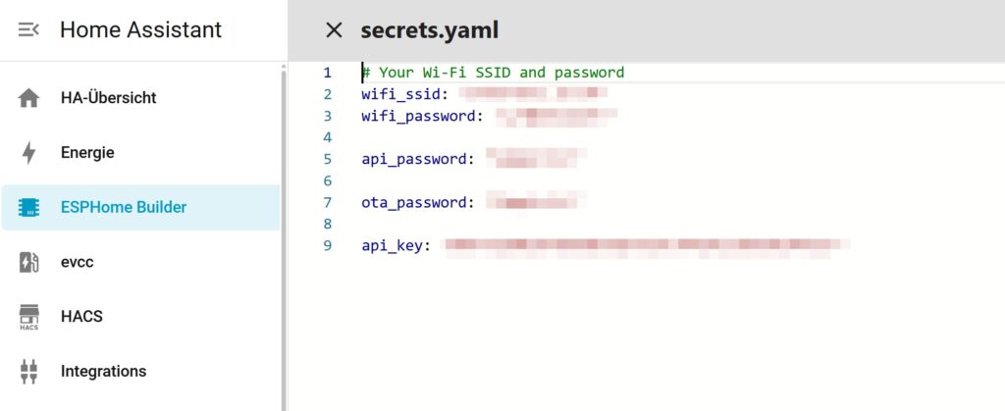
Task: Click the Home Assistant title text
Action: pos(140,29)
